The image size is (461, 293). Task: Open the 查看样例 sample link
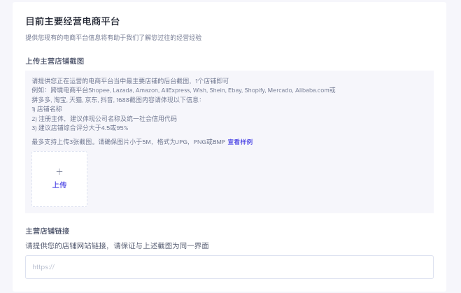(x=240, y=142)
